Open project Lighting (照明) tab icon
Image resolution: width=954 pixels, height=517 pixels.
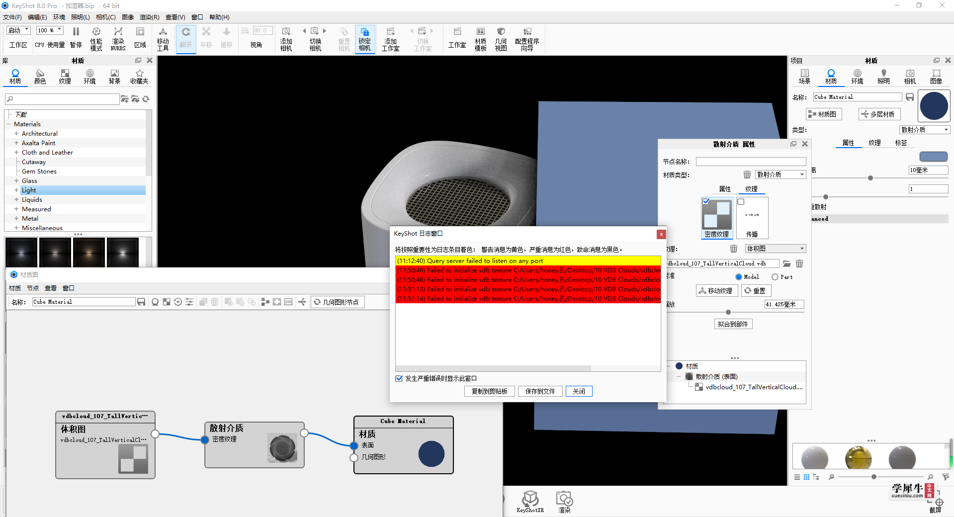883,77
